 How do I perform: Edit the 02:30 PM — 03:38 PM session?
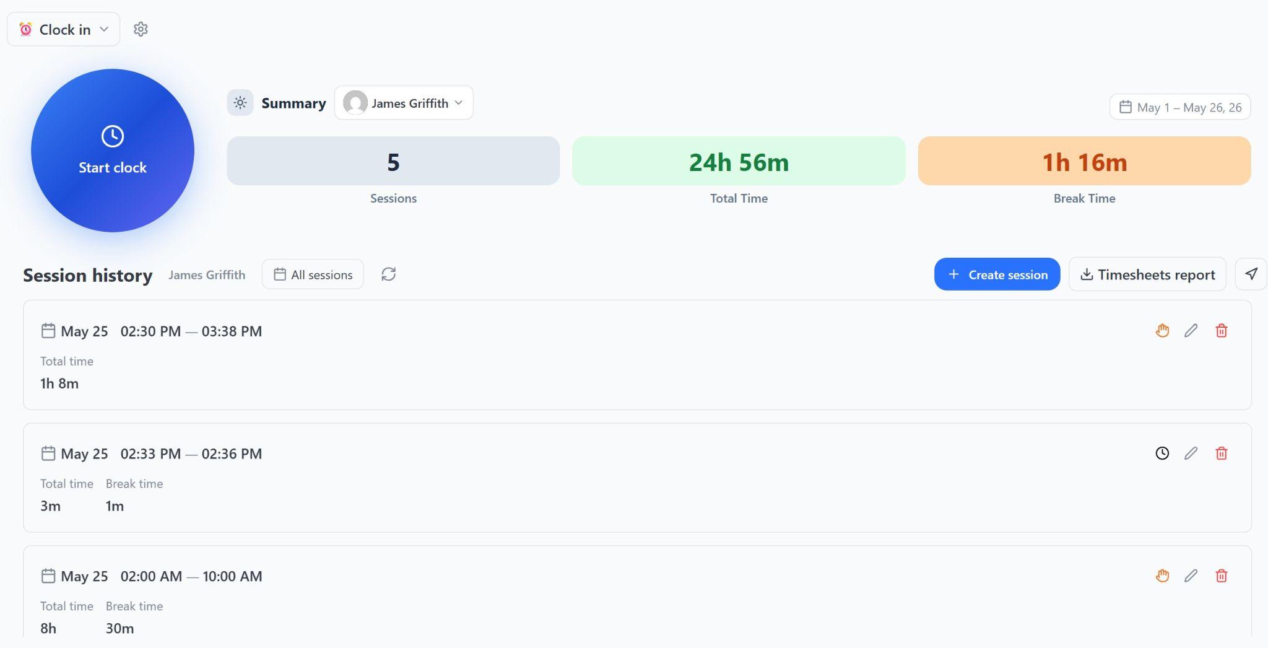tap(1191, 331)
